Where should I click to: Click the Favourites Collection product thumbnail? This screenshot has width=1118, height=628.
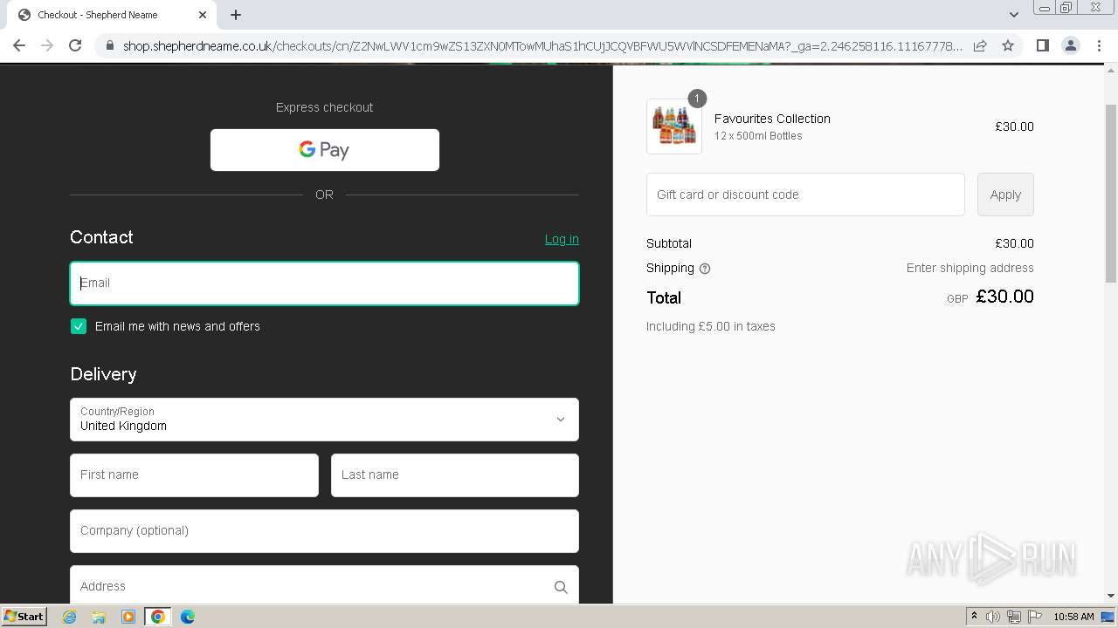pyautogui.click(x=674, y=126)
